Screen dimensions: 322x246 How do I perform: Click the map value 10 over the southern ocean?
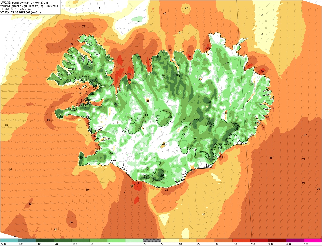coord(203,215)
